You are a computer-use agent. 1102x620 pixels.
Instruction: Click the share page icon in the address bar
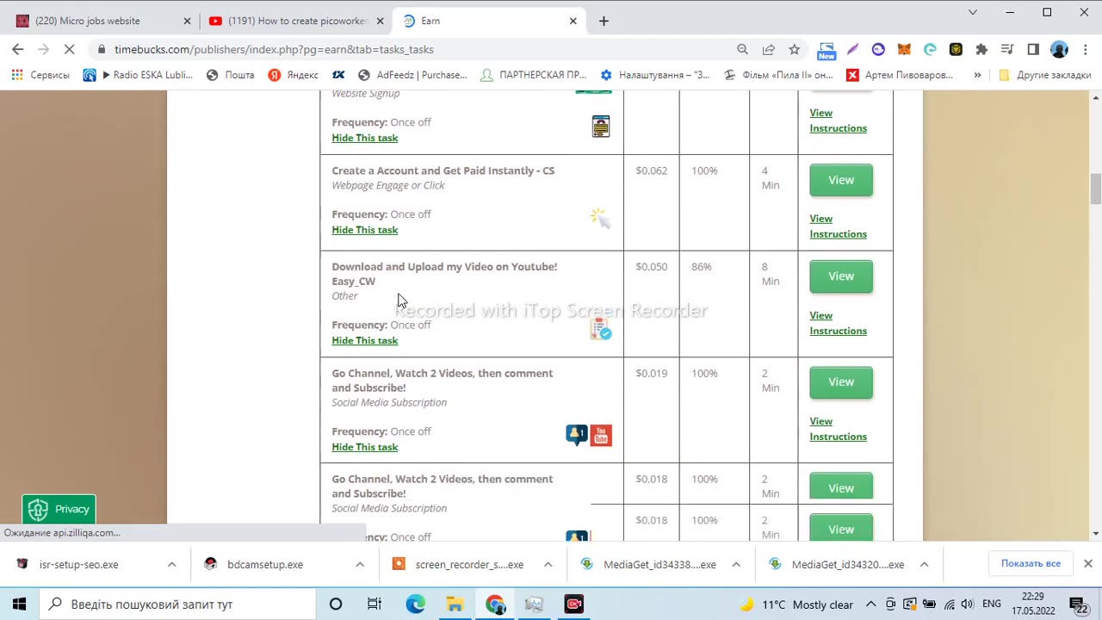(x=768, y=49)
